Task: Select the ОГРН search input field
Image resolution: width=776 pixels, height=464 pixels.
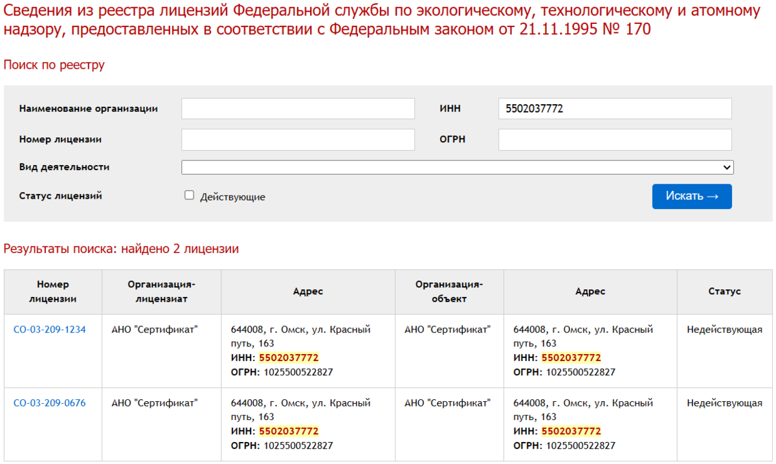Action: [614, 139]
